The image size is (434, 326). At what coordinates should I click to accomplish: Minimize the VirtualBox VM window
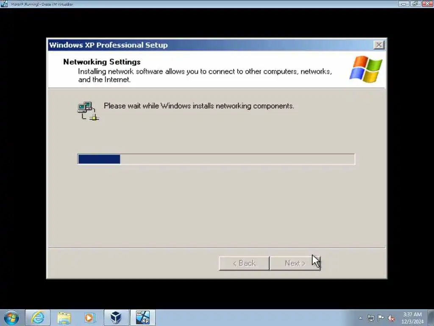(404, 4)
